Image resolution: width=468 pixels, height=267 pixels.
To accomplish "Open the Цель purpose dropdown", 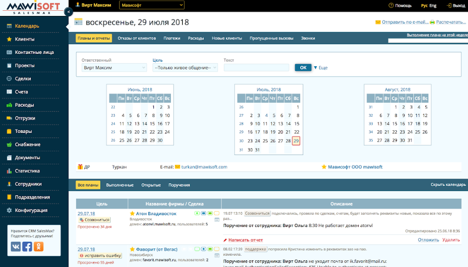I will click(x=185, y=68).
